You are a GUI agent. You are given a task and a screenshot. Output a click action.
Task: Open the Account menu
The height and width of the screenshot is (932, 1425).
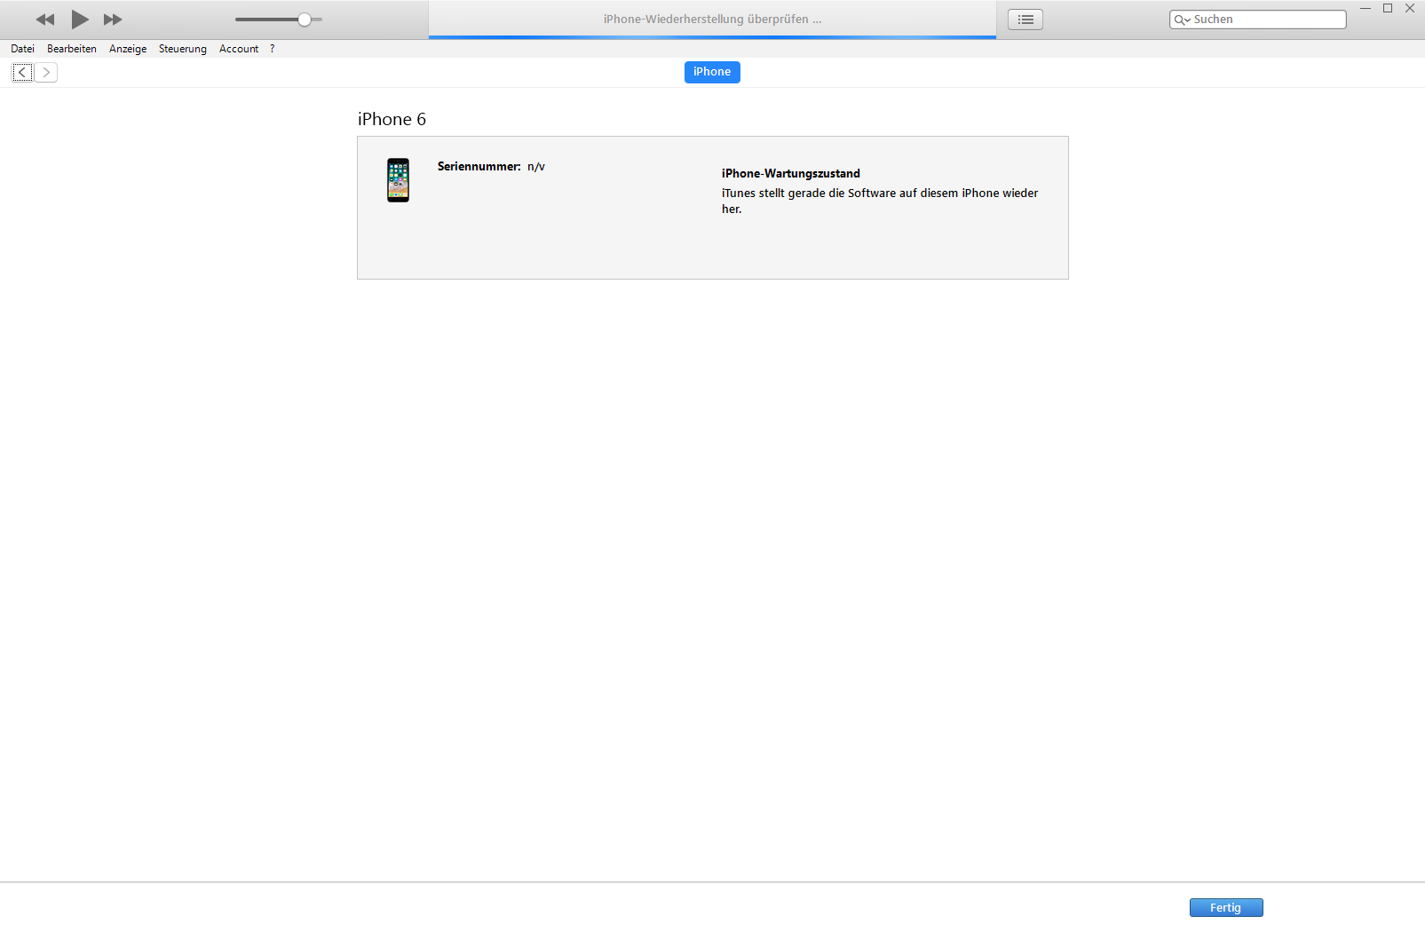[x=239, y=49]
